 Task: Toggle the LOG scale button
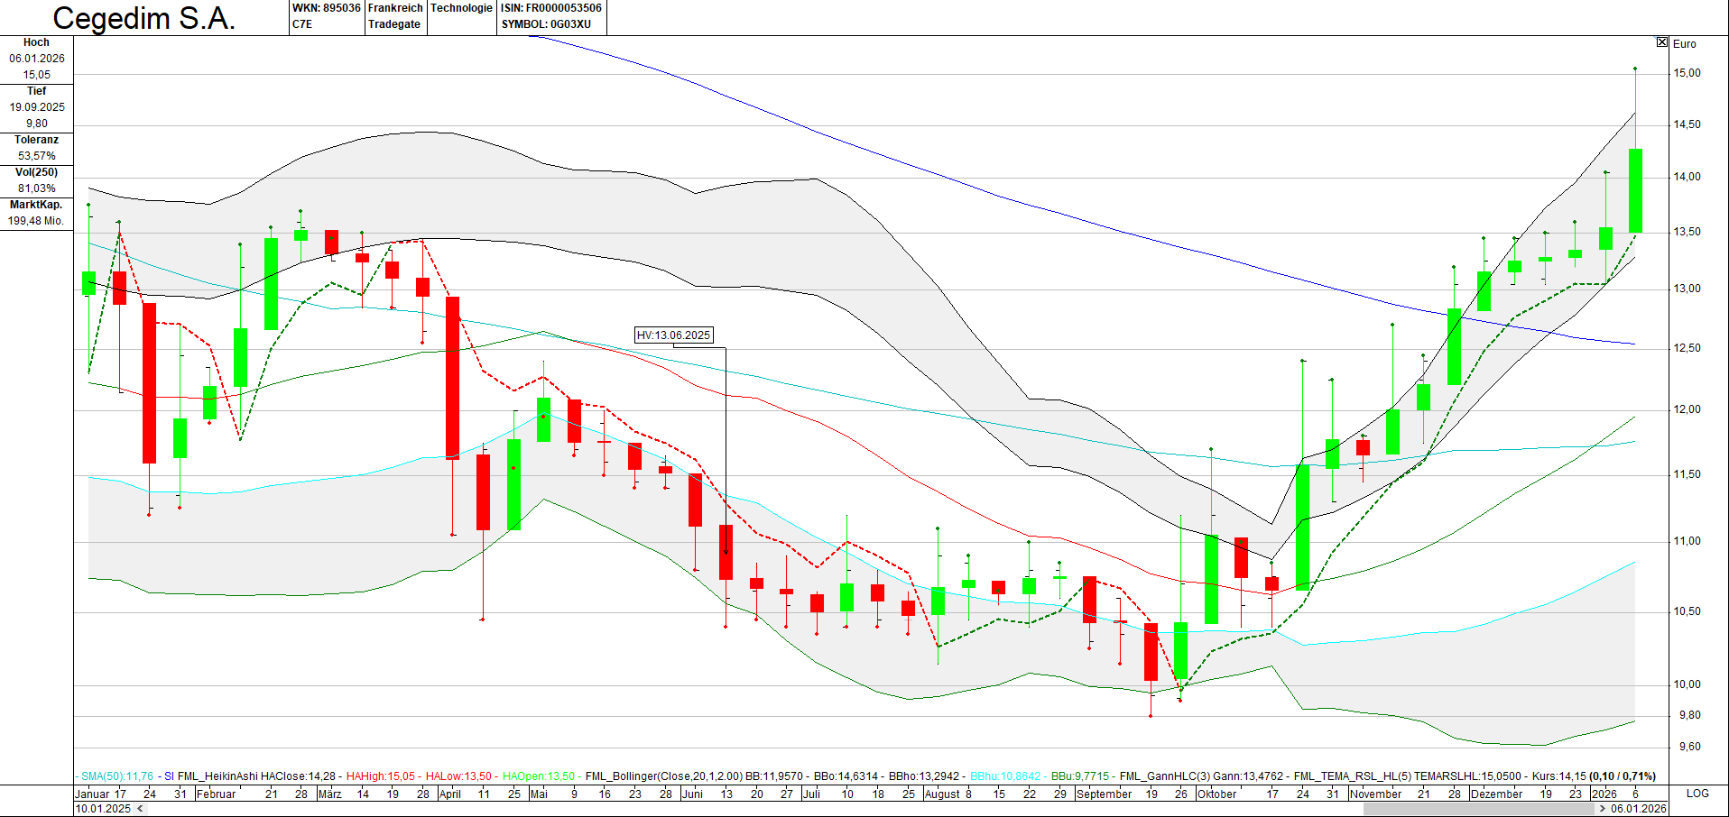1697,794
